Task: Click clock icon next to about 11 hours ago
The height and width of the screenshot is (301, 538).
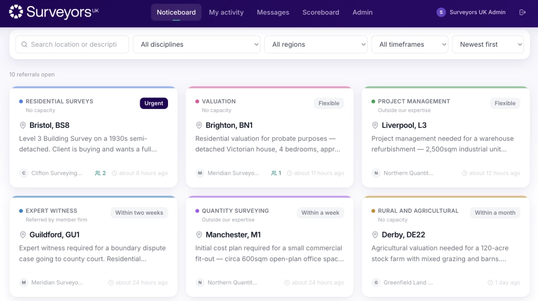Action: coord(290,173)
